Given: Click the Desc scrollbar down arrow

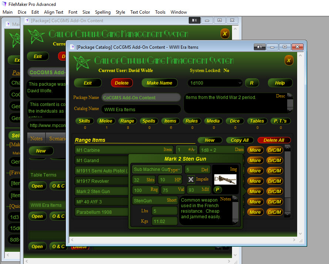Looking at the screenshot, I should click(290, 110).
